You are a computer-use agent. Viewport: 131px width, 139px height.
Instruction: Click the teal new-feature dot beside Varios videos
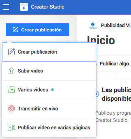[52, 90]
